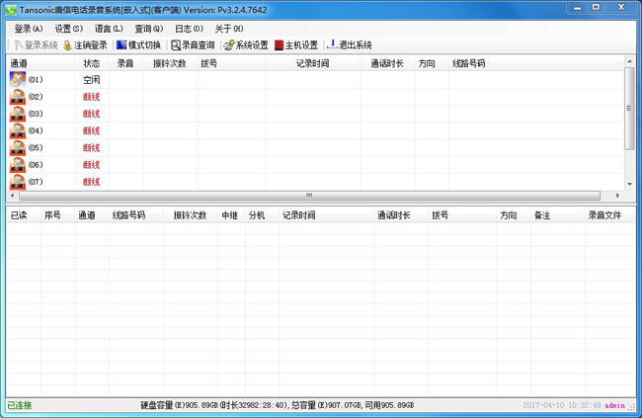Screen dimensions: 642x418
Task: Click 退出系统 exit system icon
Action: 332,45
